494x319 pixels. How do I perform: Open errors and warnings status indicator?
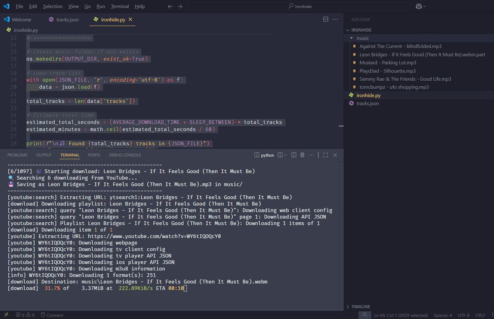click(x=25, y=315)
